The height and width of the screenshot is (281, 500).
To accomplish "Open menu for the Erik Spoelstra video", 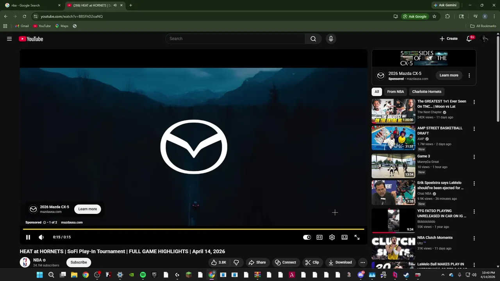I will click(x=474, y=183).
